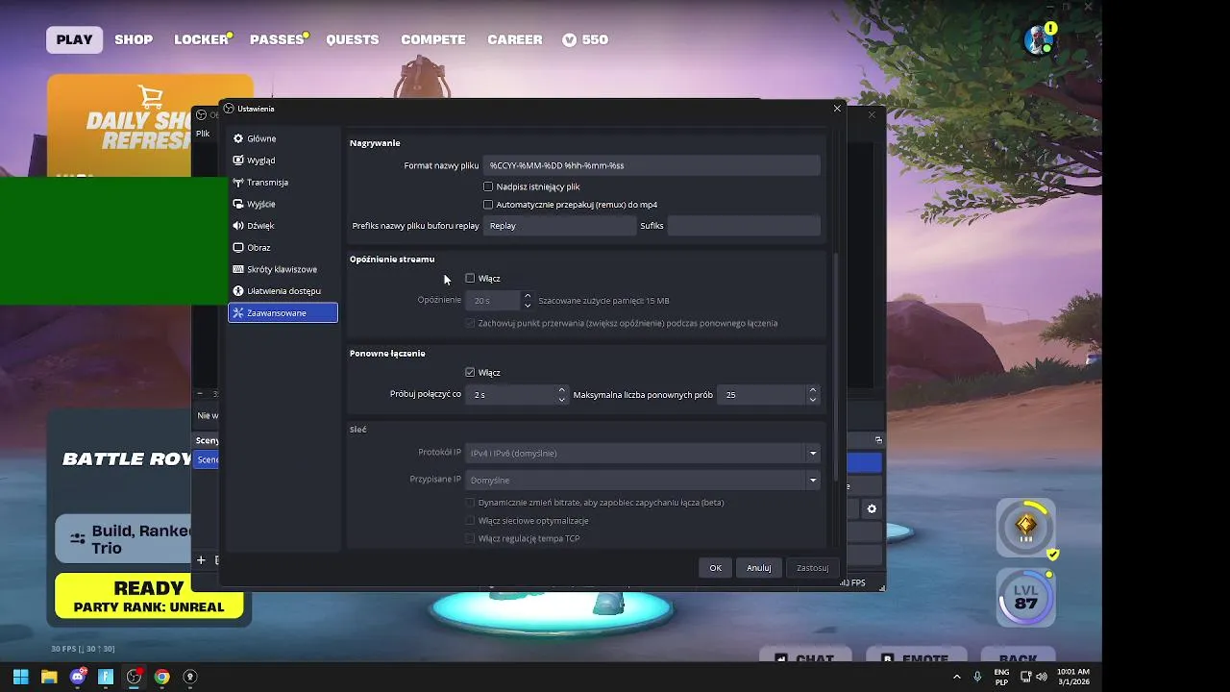Decrease Maksymalna liczba ponownych prób
Image resolution: width=1230 pixels, height=692 pixels.
[813, 399]
